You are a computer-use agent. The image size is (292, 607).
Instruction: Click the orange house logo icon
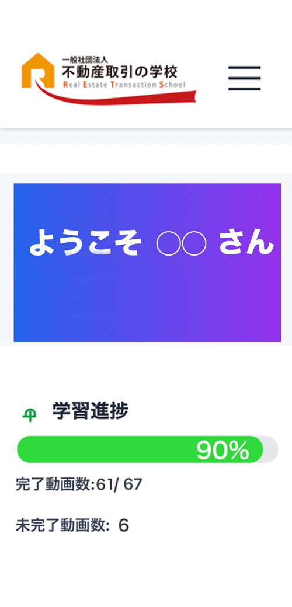[38, 70]
